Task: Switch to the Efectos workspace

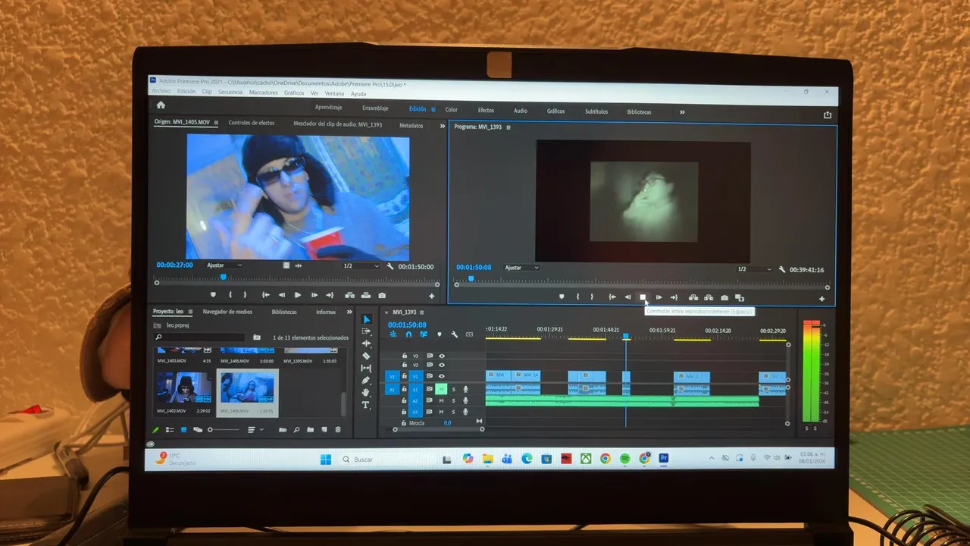Action: point(486,111)
